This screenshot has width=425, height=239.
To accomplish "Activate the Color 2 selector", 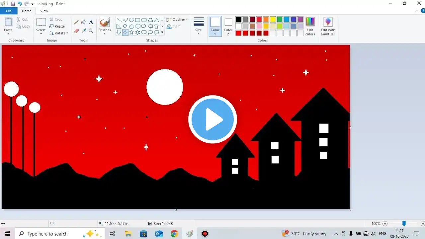I will point(228,26).
